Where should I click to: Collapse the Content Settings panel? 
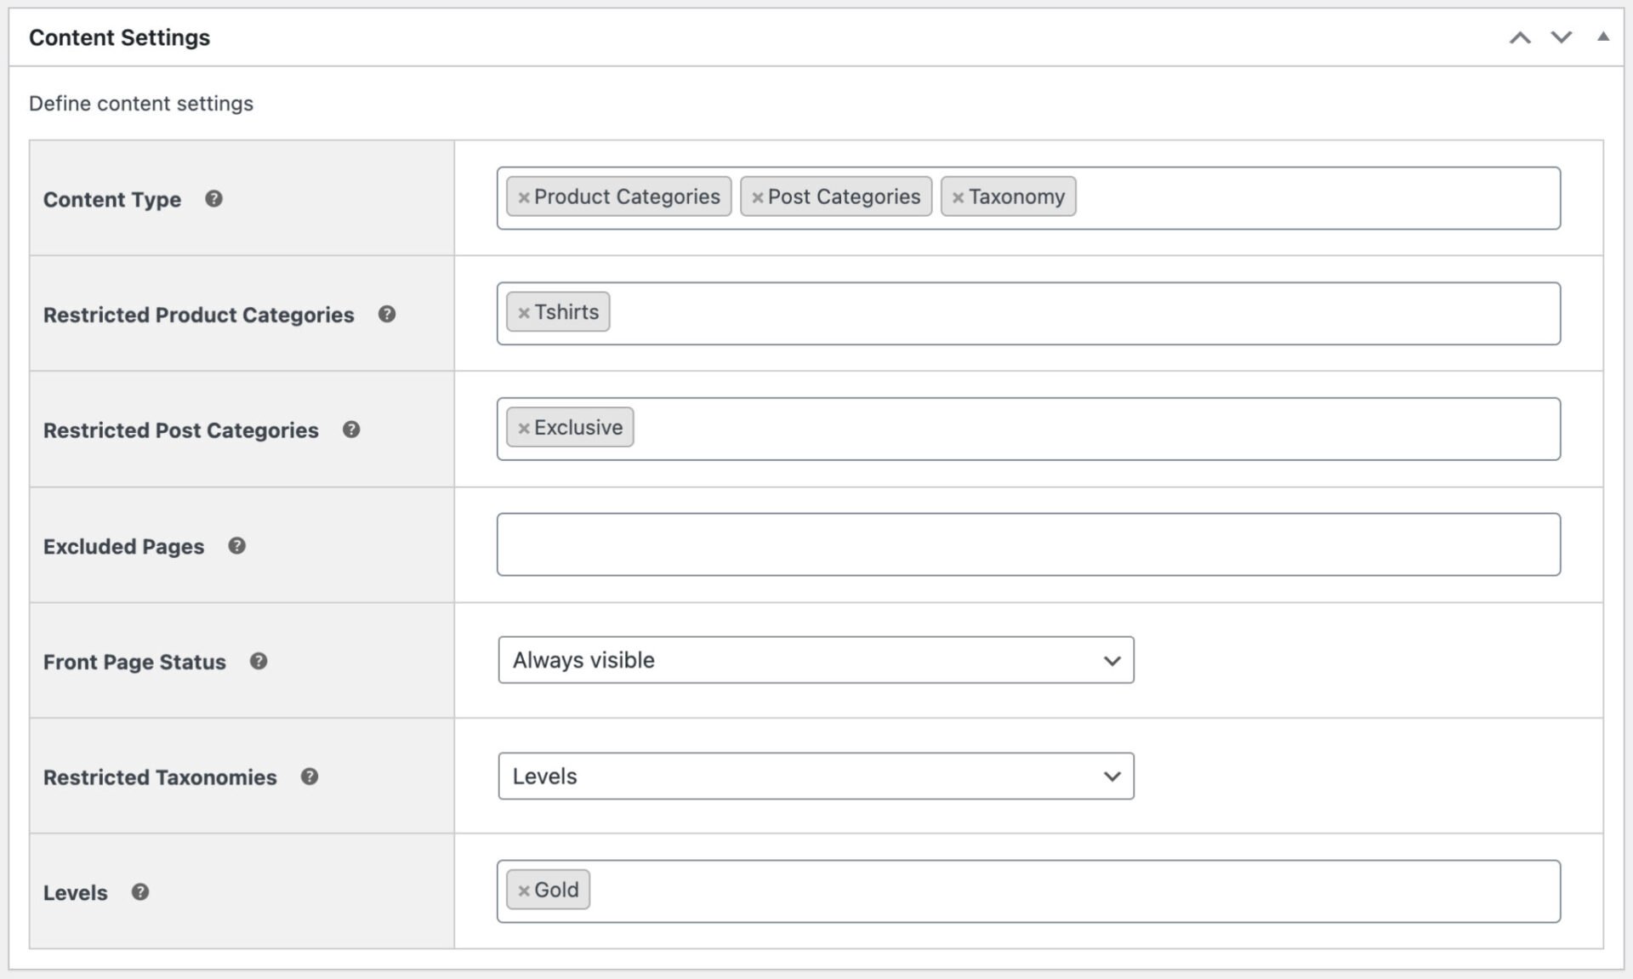[x=1604, y=37]
